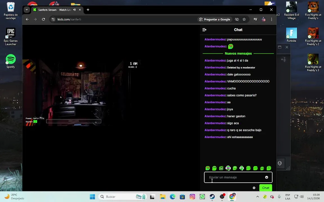Click username on 'sabes como pasarlo?' message
324x202 pixels.
[x=215, y=95]
